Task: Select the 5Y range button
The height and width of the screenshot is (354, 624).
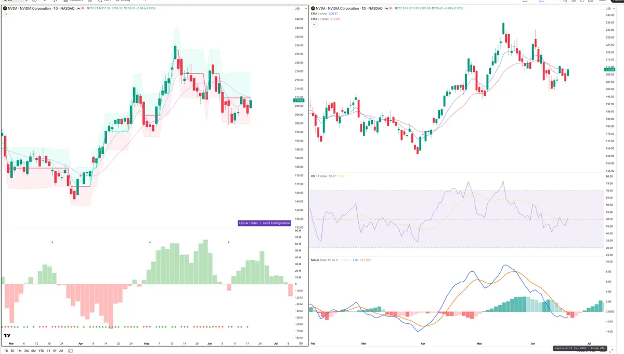Action: [x=55, y=351]
